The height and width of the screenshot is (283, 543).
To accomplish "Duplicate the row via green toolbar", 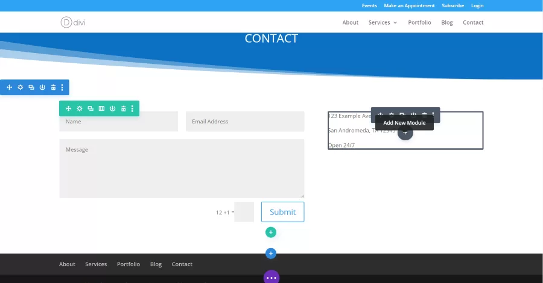I will pyautogui.click(x=91, y=108).
